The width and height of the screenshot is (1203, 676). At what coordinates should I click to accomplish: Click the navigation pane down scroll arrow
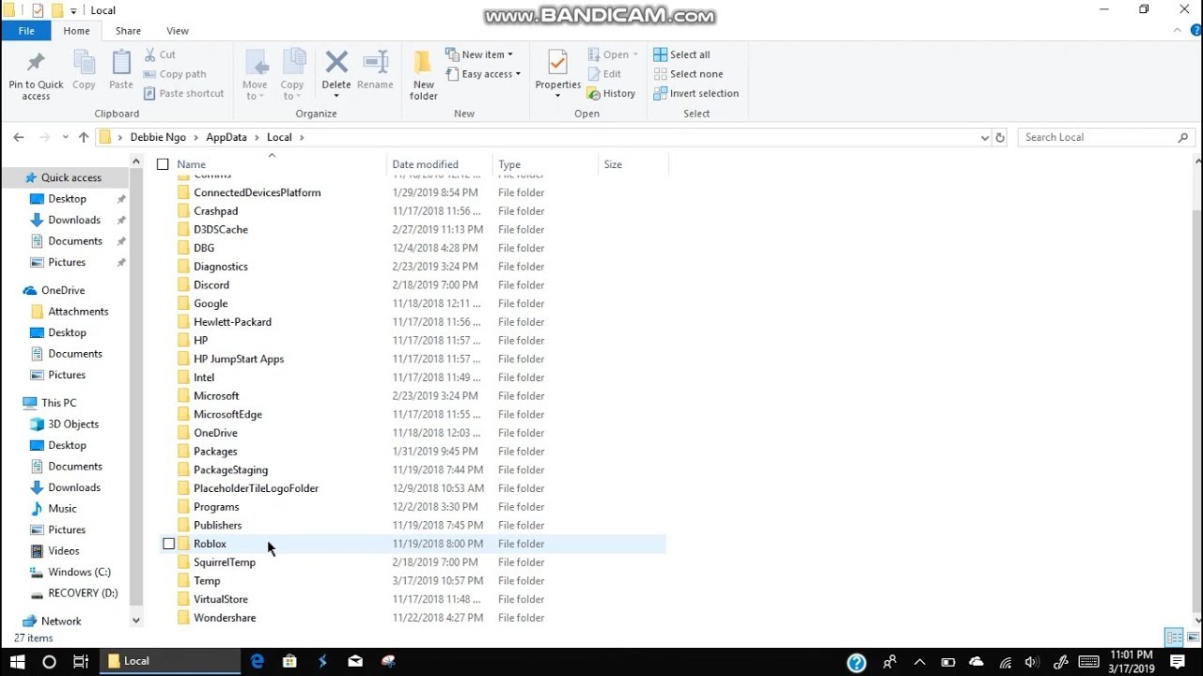click(136, 621)
